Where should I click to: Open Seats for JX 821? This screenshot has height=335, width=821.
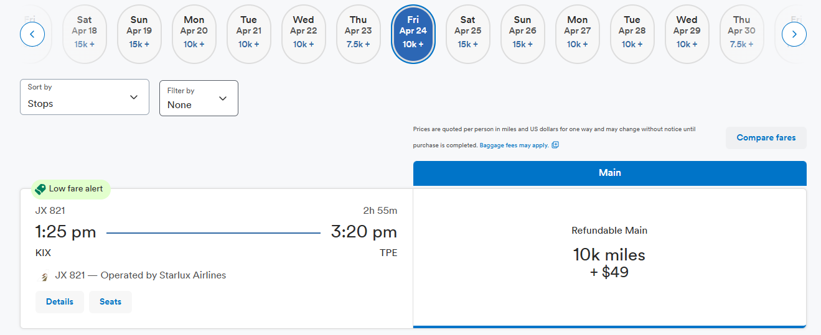coord(110,302)
